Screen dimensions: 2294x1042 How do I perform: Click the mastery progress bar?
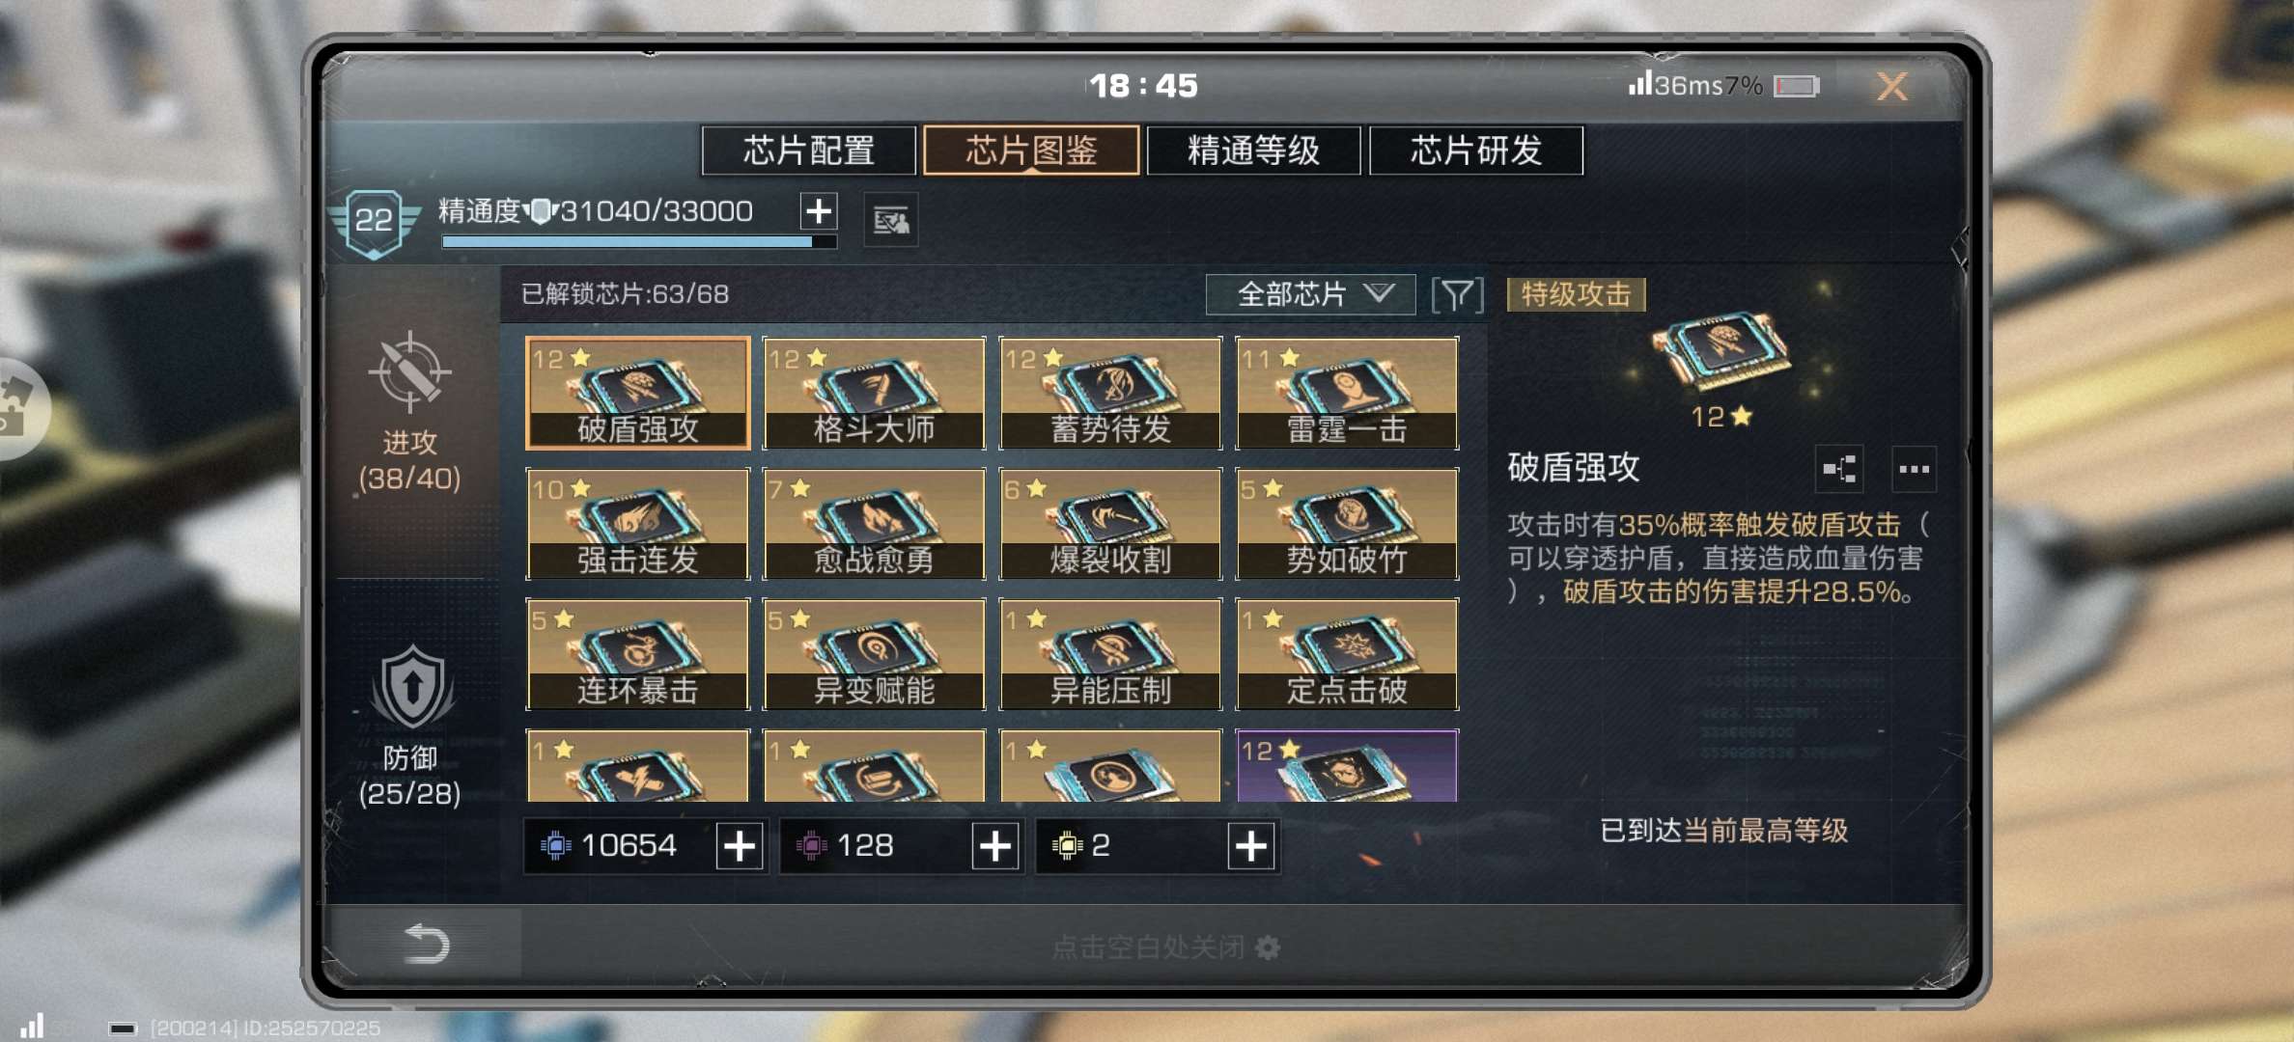[x=639, y=242]
